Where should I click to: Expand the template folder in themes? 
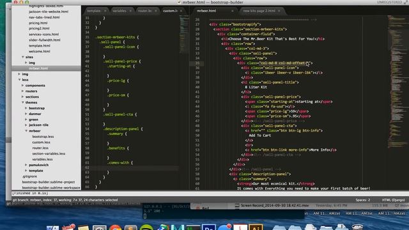[x=26, y=171]
